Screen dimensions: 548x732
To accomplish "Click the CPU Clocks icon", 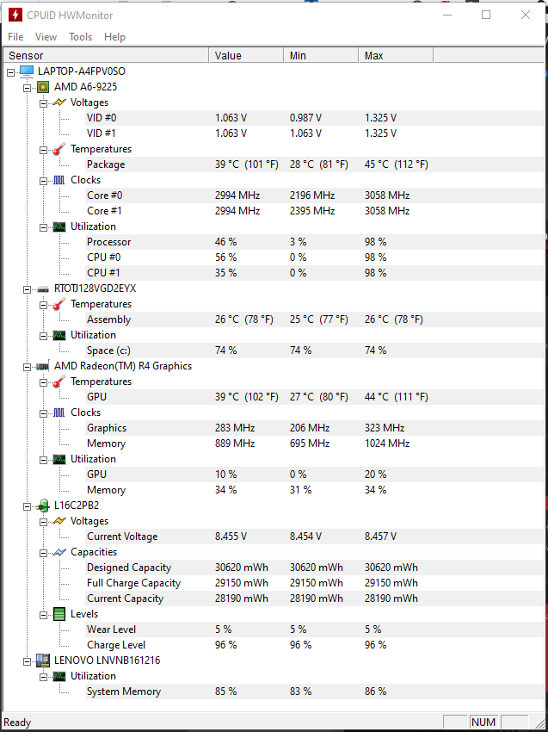I will [x=58, y=180].
